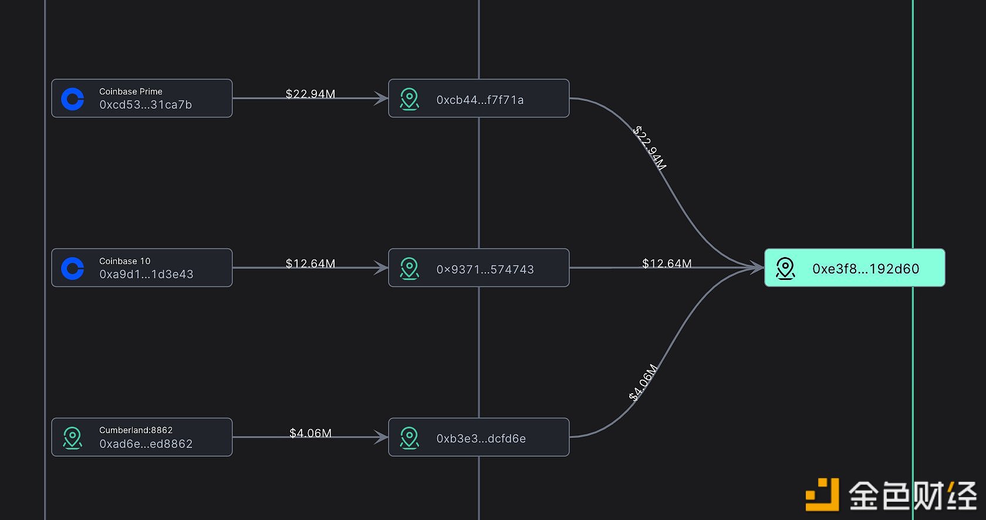Viewport: 986px width, 520px height.
Task: Select the 0xad6e...ed8862 address text
Action: click(x=146, y=444)
